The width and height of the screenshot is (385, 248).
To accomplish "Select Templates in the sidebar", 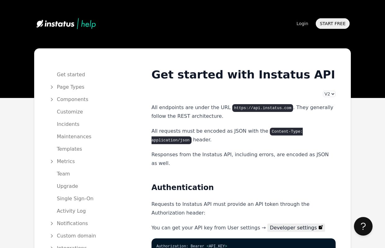I will point(69,149).
